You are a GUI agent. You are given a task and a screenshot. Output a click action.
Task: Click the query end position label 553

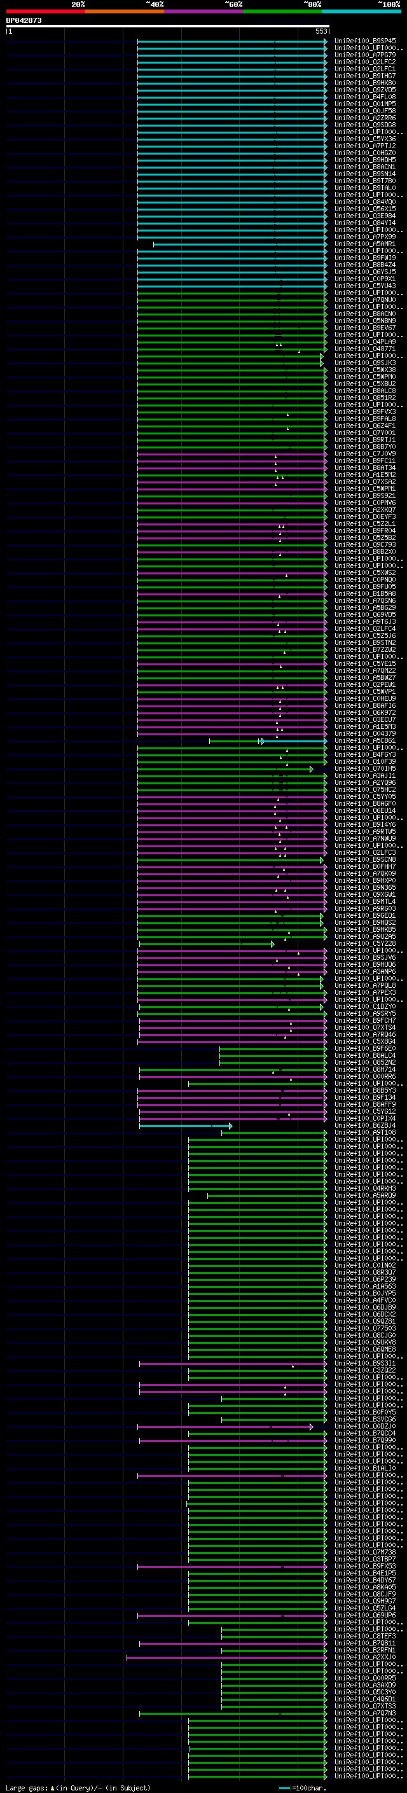[321, 31]
